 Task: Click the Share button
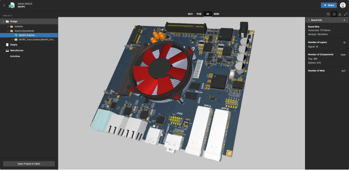point(329,5)
